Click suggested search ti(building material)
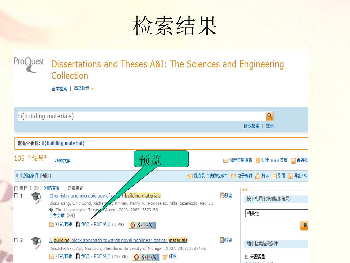The width and height of the screenshot is (350, 263). (x=63, y=143)
